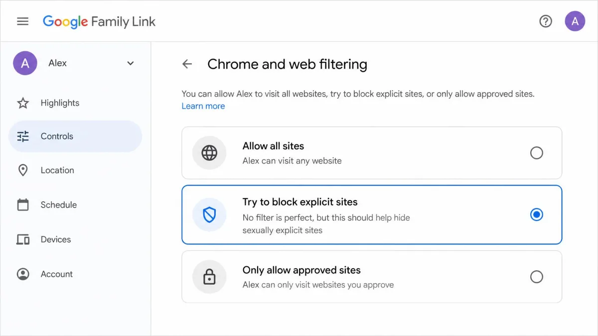Click the Controls sliders icon
598x336 pixels.
(23, 136)
